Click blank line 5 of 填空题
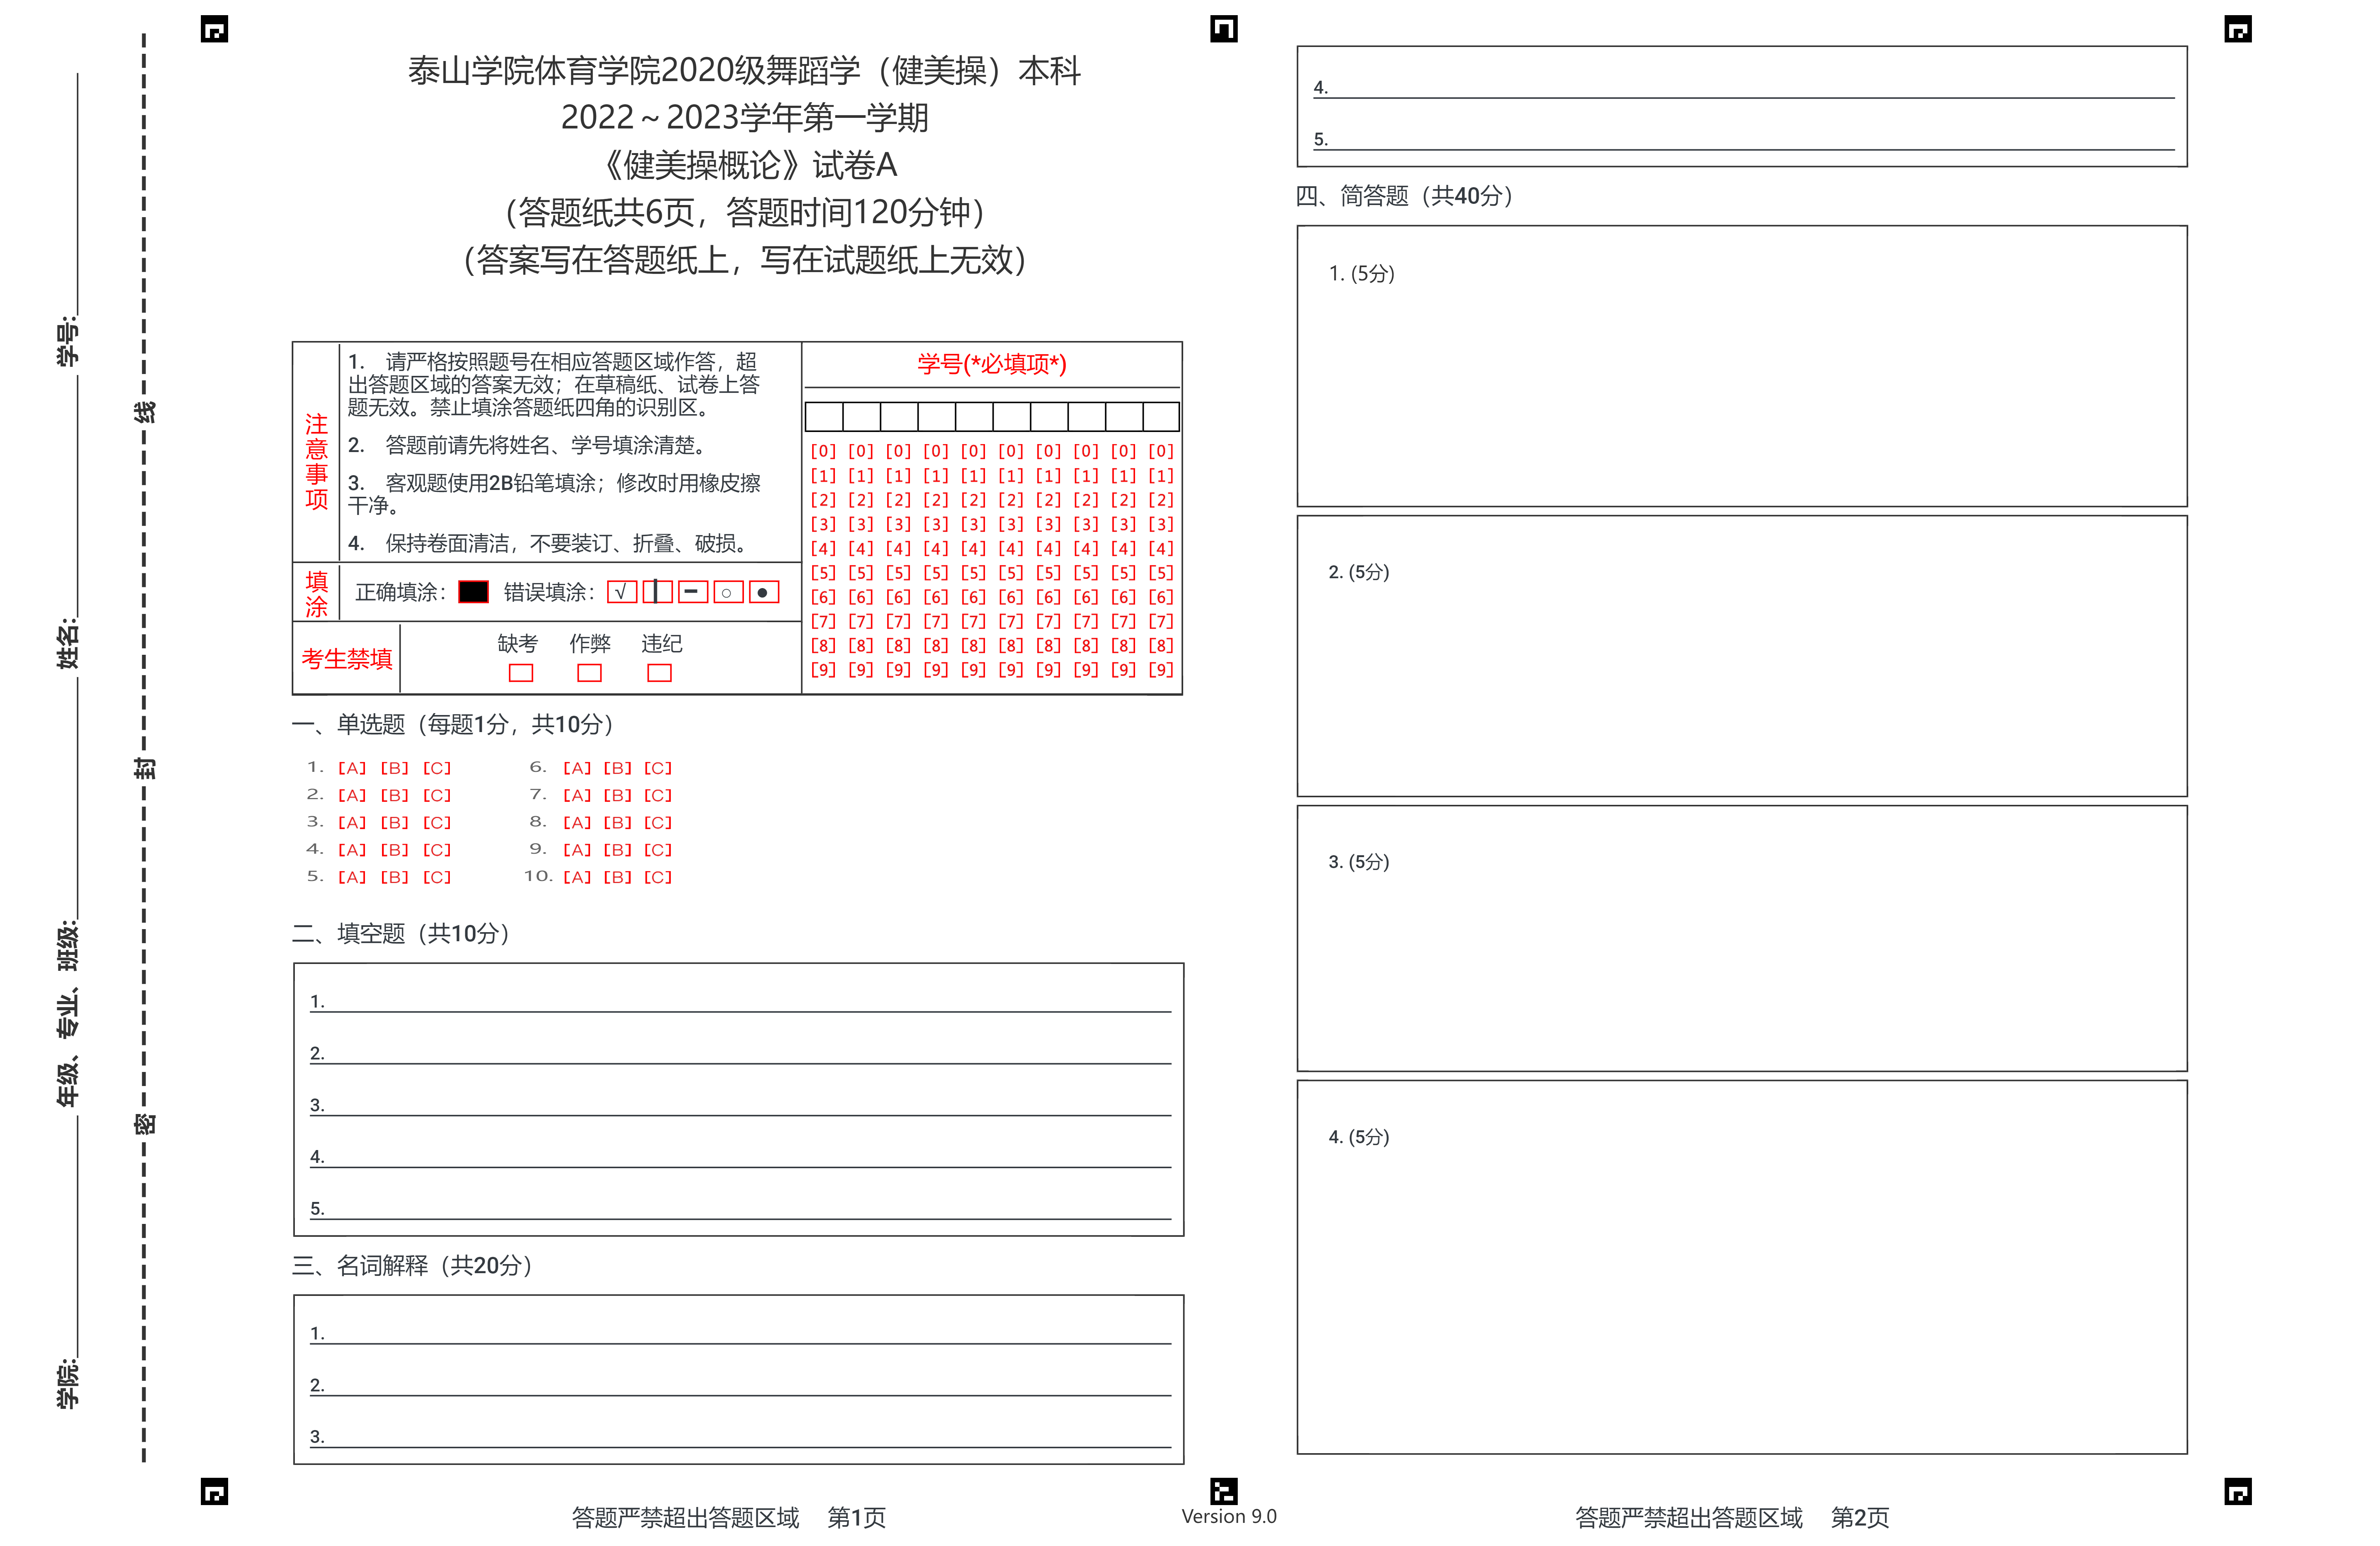 (x=740, y=1209)
